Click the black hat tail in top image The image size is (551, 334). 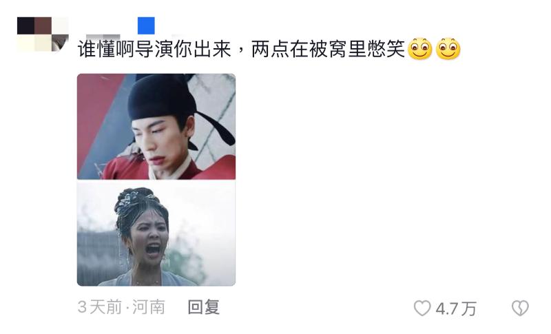click(x=216, y=127)
